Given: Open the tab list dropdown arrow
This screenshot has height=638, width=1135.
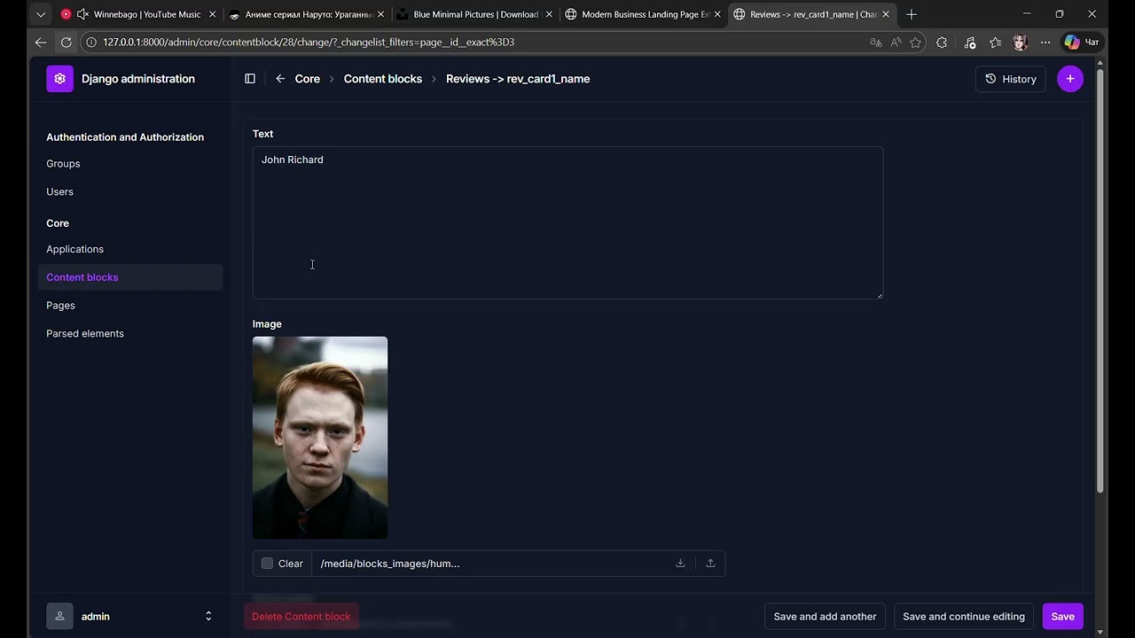Looking at the screenshot, I should 41,14.
